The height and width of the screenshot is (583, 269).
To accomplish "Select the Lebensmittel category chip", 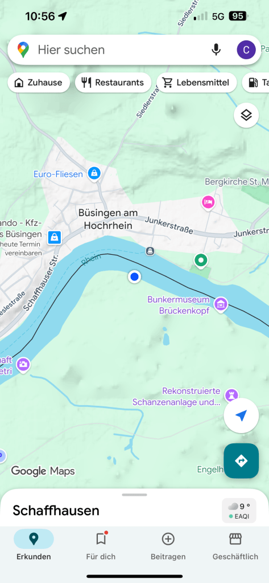I will [x=197, y=83].
